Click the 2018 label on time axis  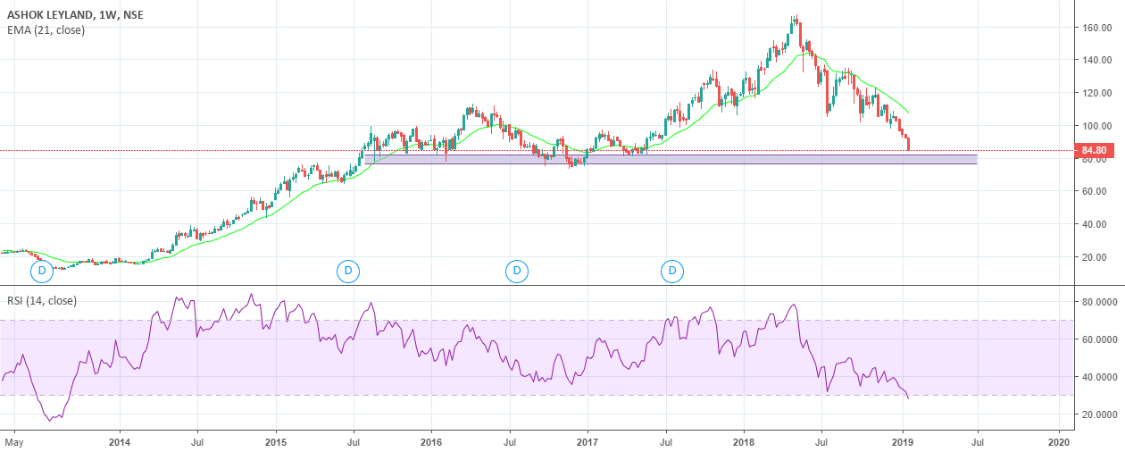click(744, 440)
